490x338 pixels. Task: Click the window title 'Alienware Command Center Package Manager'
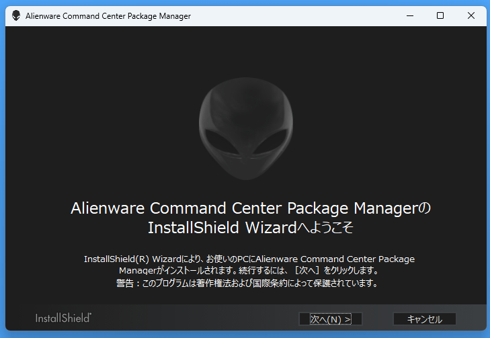pyautogui.click(x=108, y=16)
